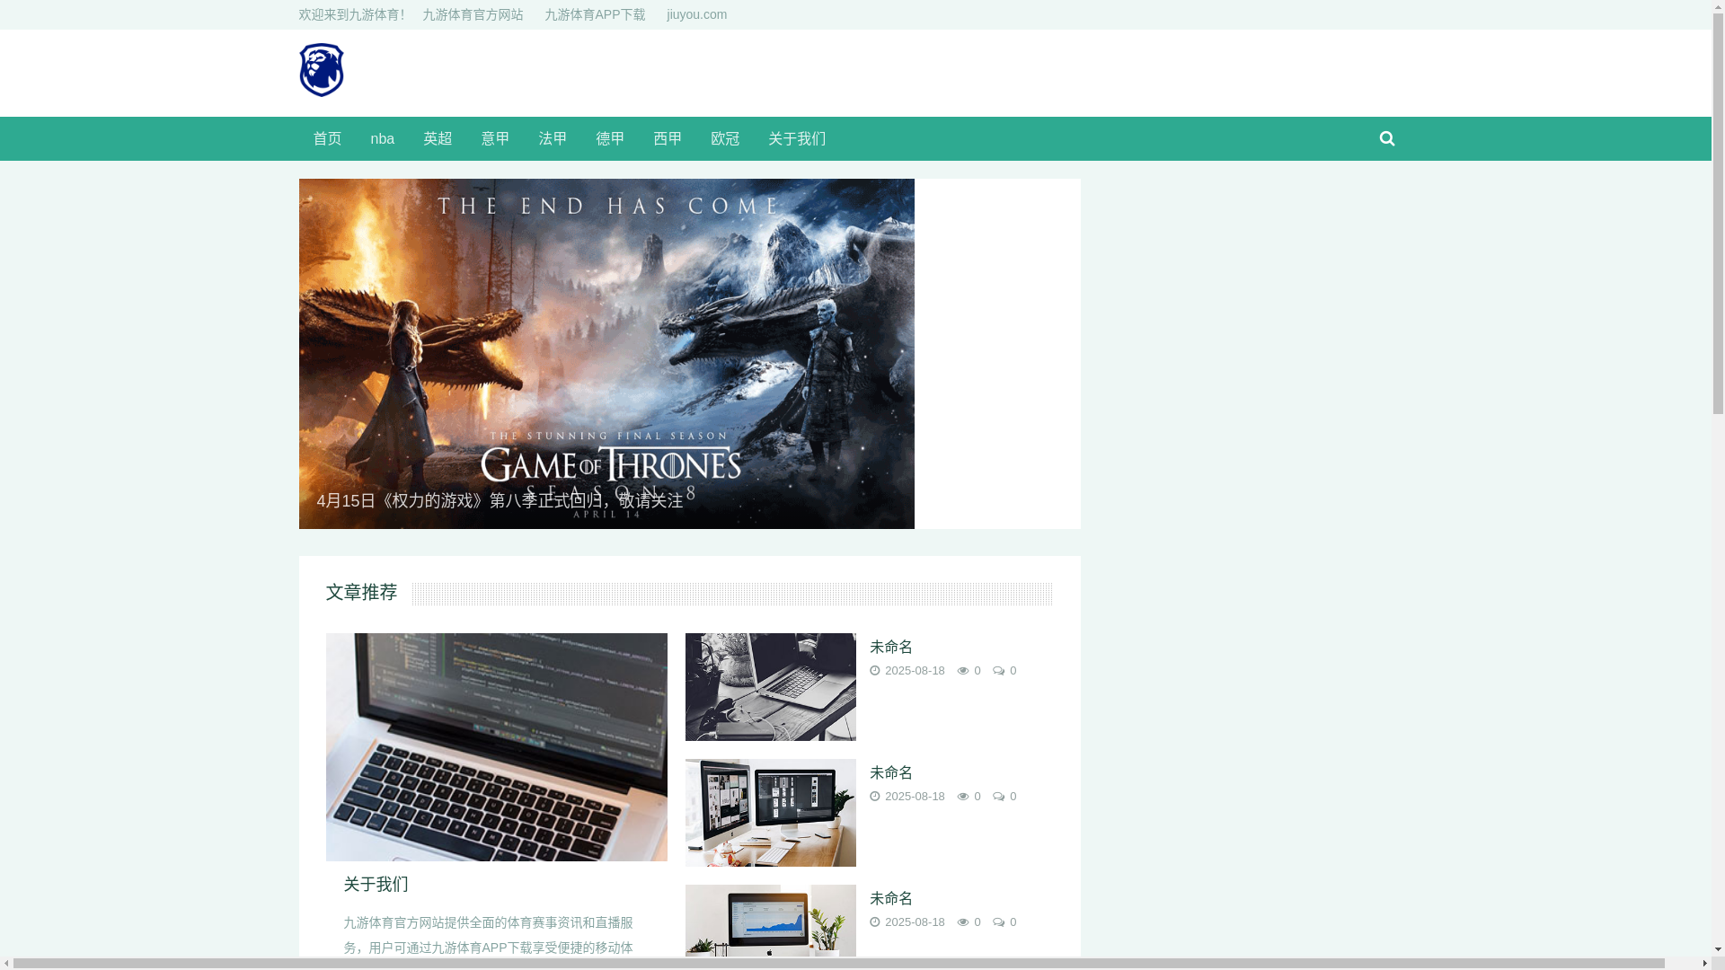Click the 《权力的游戏》第八季 banner caption
Image resolution: width=1725 pixels, height=970 pixels.
coord(500,500)
